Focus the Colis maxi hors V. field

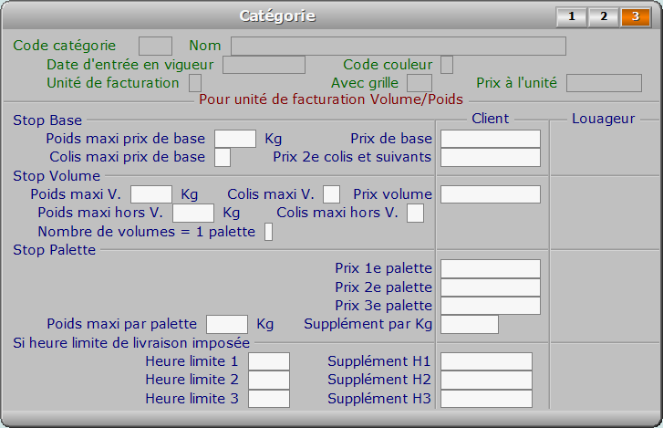pyautogui.click(x=415, y=213)
